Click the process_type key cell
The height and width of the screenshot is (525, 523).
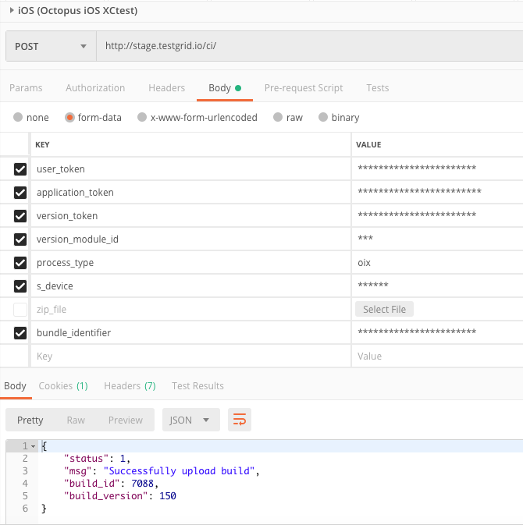pos(191,263)
